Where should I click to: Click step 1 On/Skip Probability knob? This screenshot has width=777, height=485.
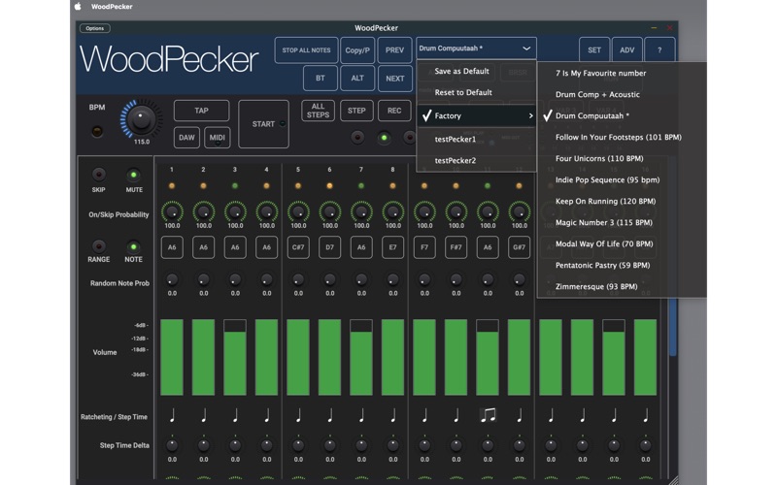[x=172, y=211]
